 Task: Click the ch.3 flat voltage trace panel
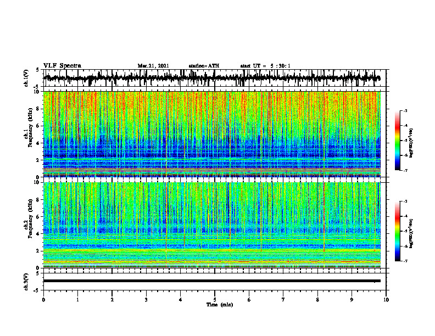coord(215,282)
